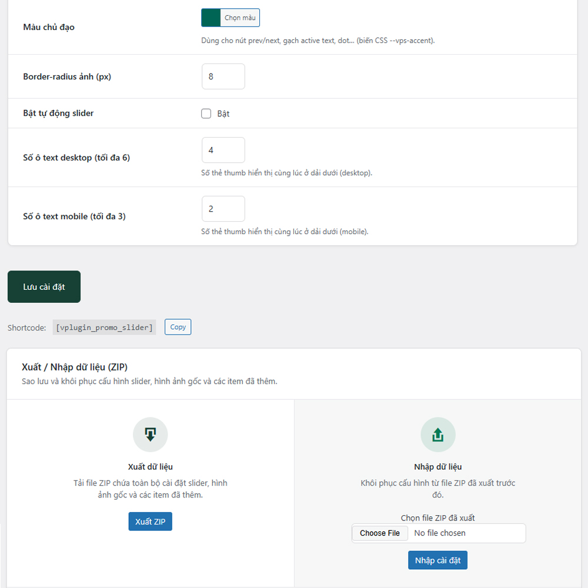Click the mobile text count field
Viewport: 588px width, 588px height.
(x=223, y=209)
